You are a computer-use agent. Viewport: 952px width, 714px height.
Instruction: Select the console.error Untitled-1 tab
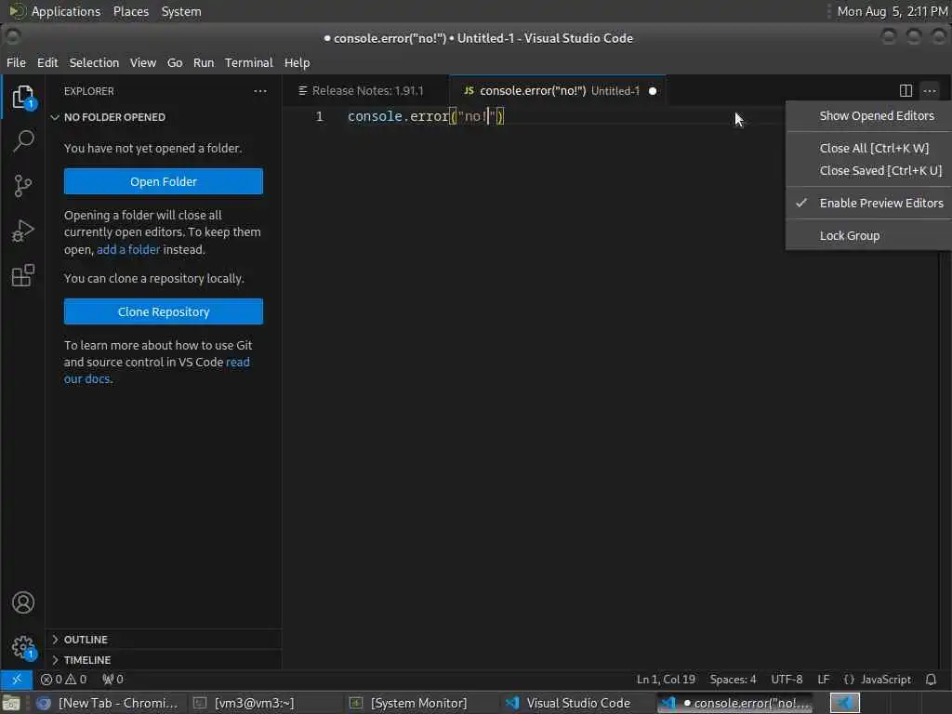coord(558,91)
